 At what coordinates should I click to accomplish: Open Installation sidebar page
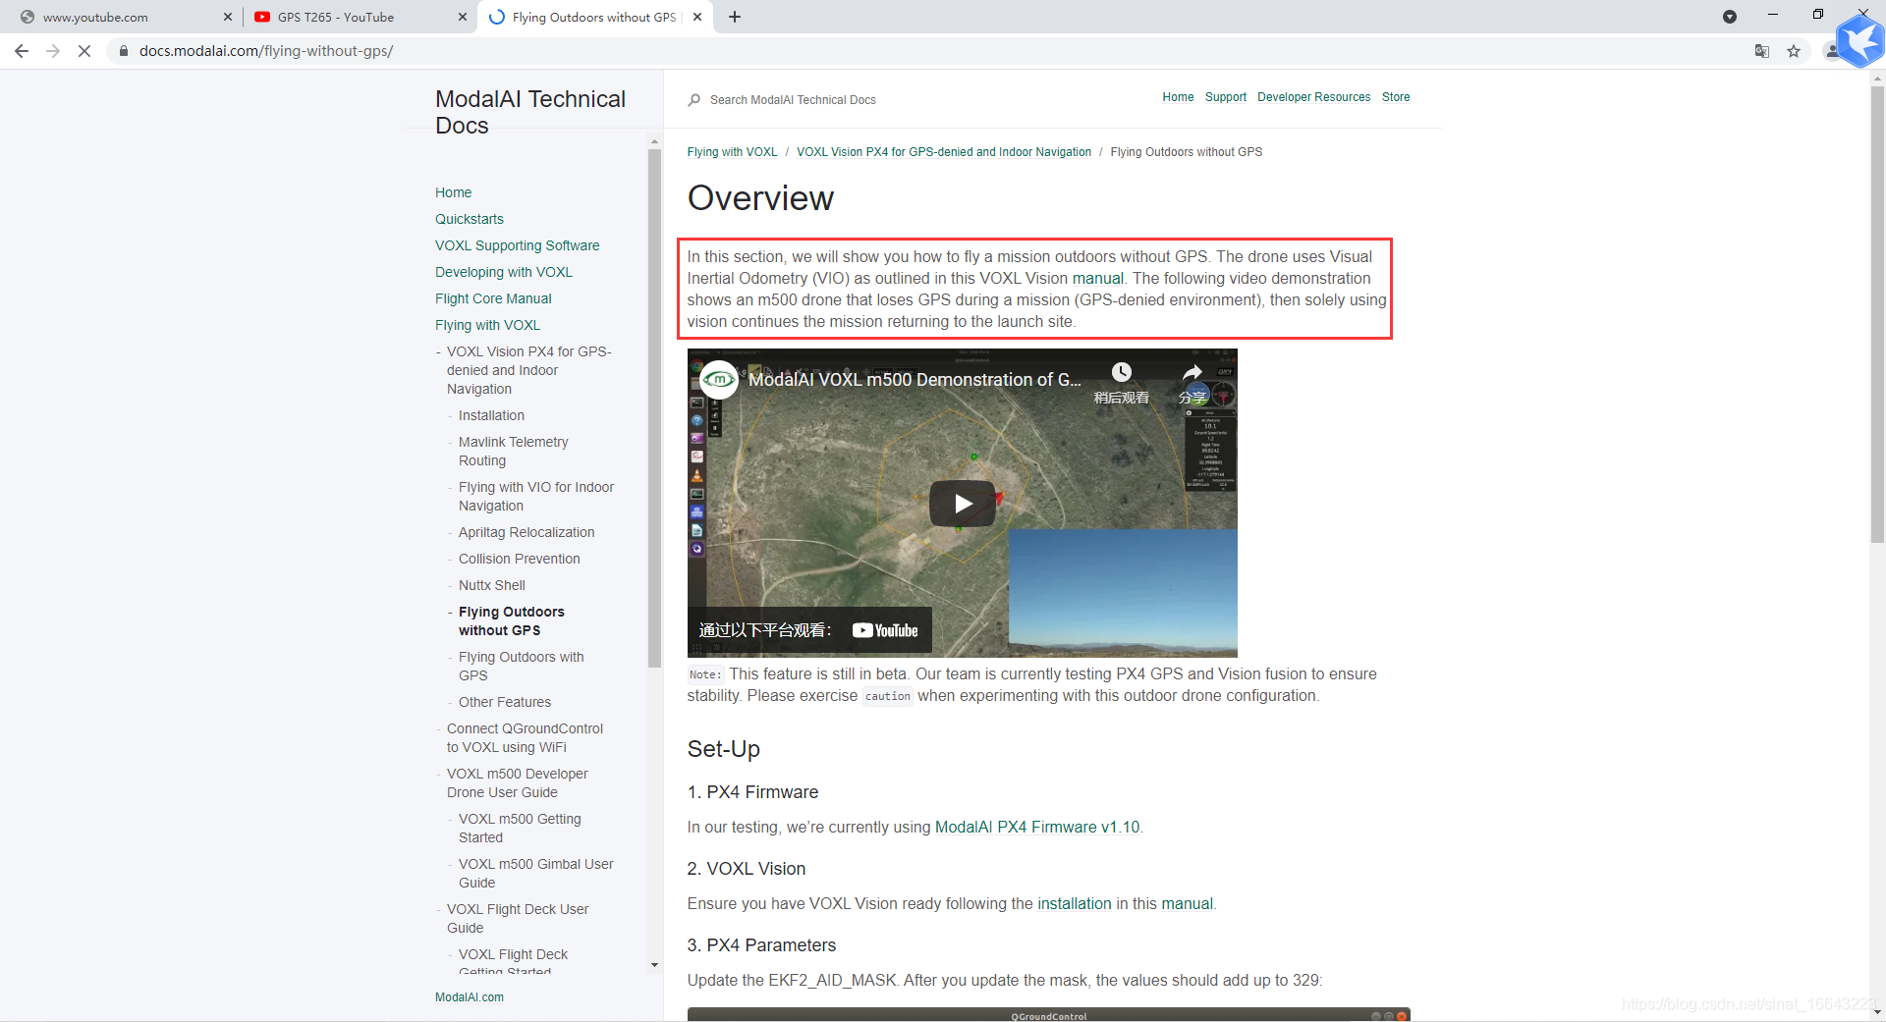click(x=491, y=415)
